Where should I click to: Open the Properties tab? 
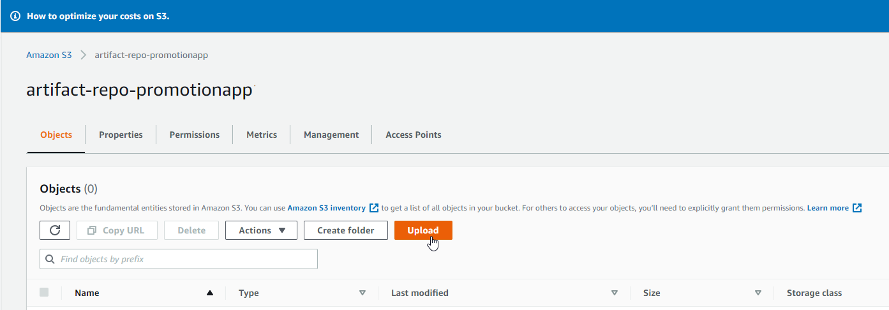pyautogui.click(x=121, y=135)
